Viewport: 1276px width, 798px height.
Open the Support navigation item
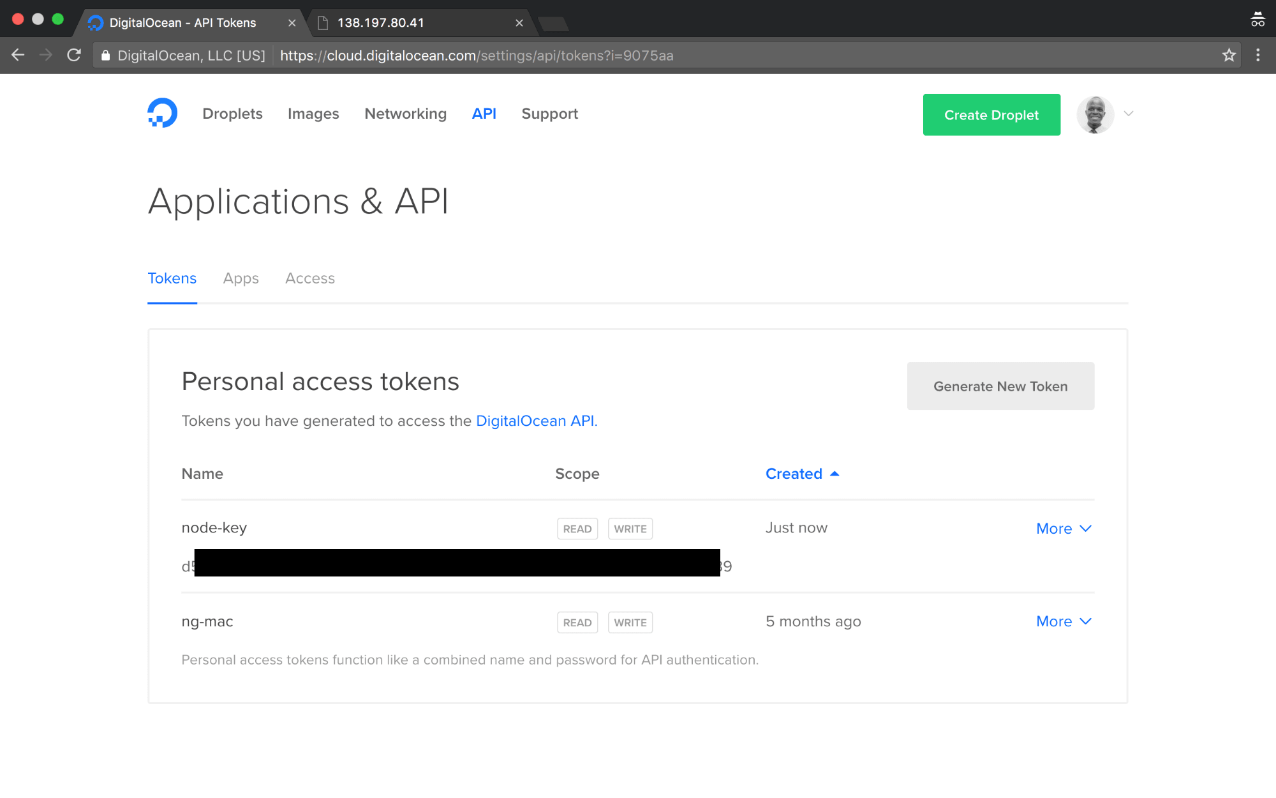point(550,114)
